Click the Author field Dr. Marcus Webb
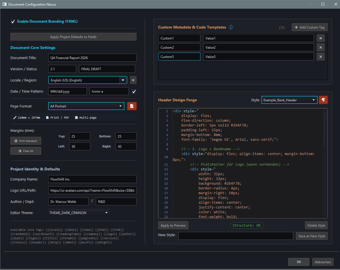 (x=68, y=201)
